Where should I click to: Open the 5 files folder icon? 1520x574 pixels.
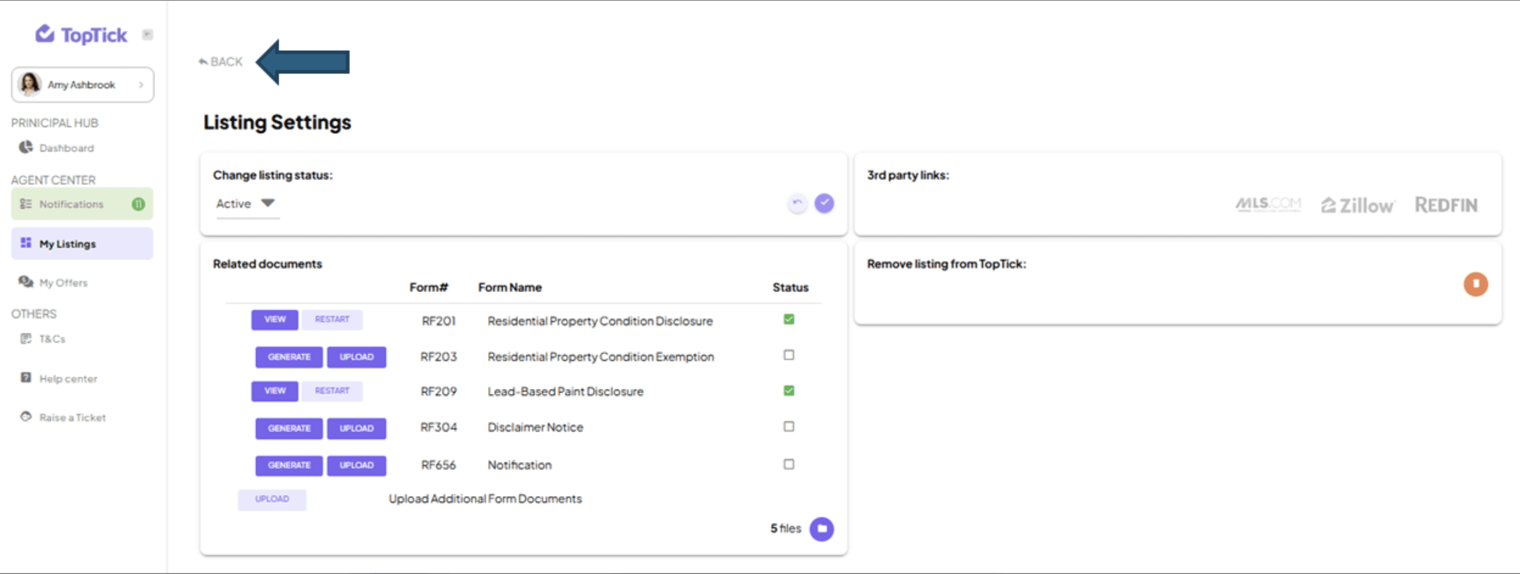(822, 529)
